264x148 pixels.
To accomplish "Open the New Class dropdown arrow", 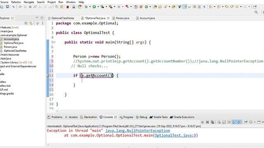I will [x=150, y=7].
